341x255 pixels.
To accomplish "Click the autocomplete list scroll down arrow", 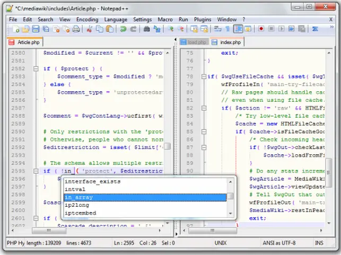I will click(231, 214).
